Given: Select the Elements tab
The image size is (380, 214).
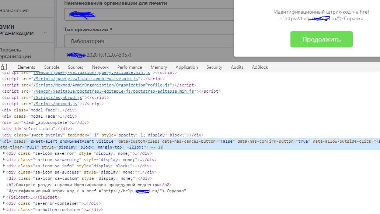Looking at the screenshot, I should pyautogui.click(x=26, y=67).
